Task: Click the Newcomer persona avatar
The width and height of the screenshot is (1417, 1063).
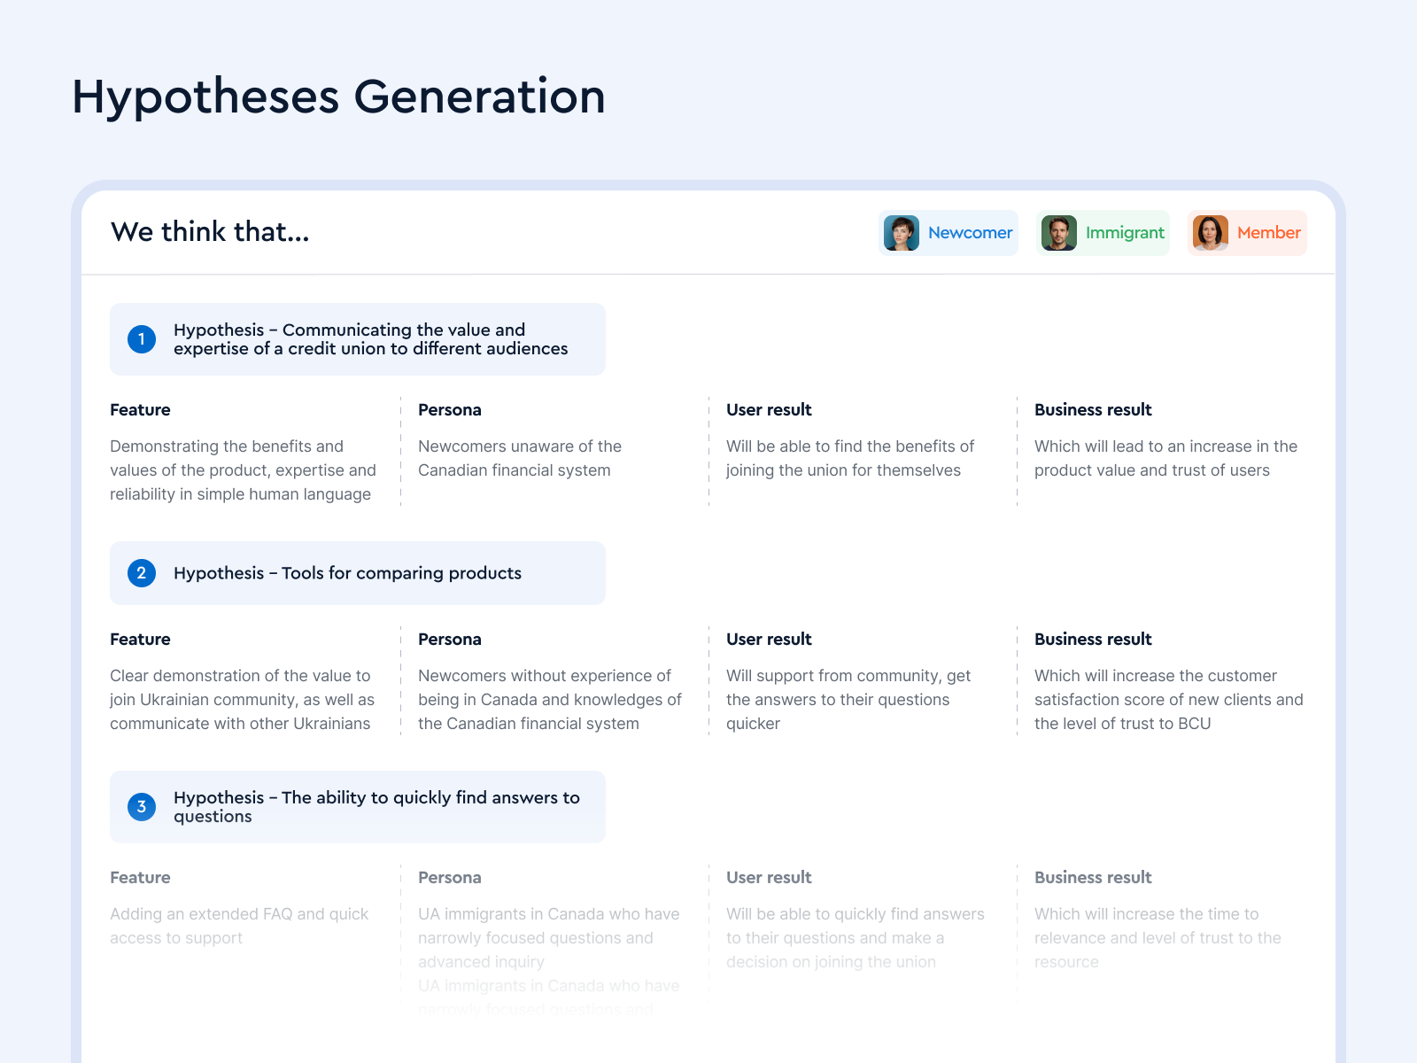Action: click(902, 233)
